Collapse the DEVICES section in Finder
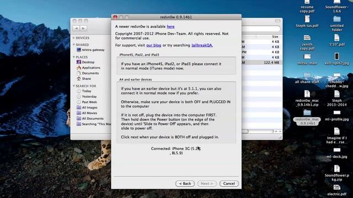Viewport: 353px width, 198px height. pyautogui.click(x=73, y=38)
